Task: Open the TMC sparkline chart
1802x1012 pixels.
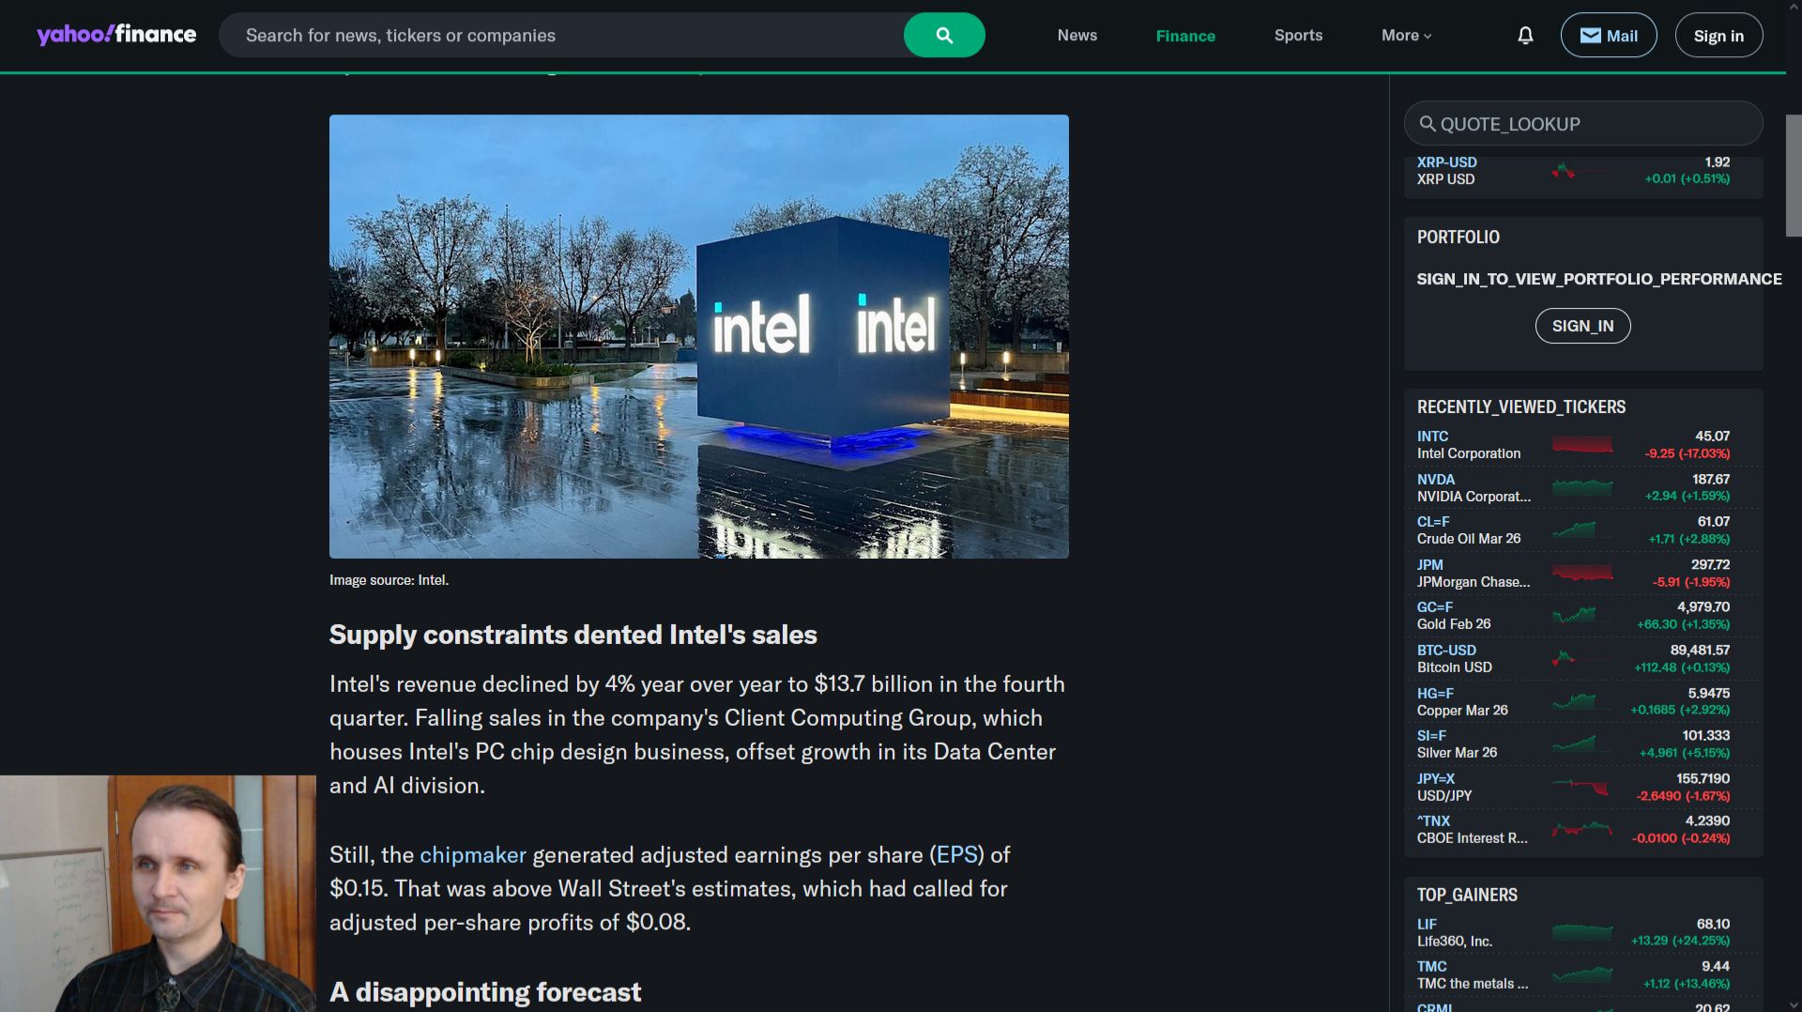Action: pos(1582,975)
